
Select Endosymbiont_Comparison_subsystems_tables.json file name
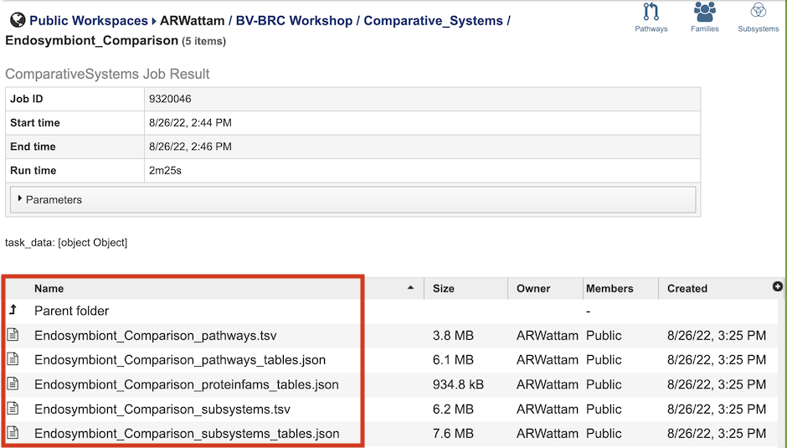tap(187, 434)
